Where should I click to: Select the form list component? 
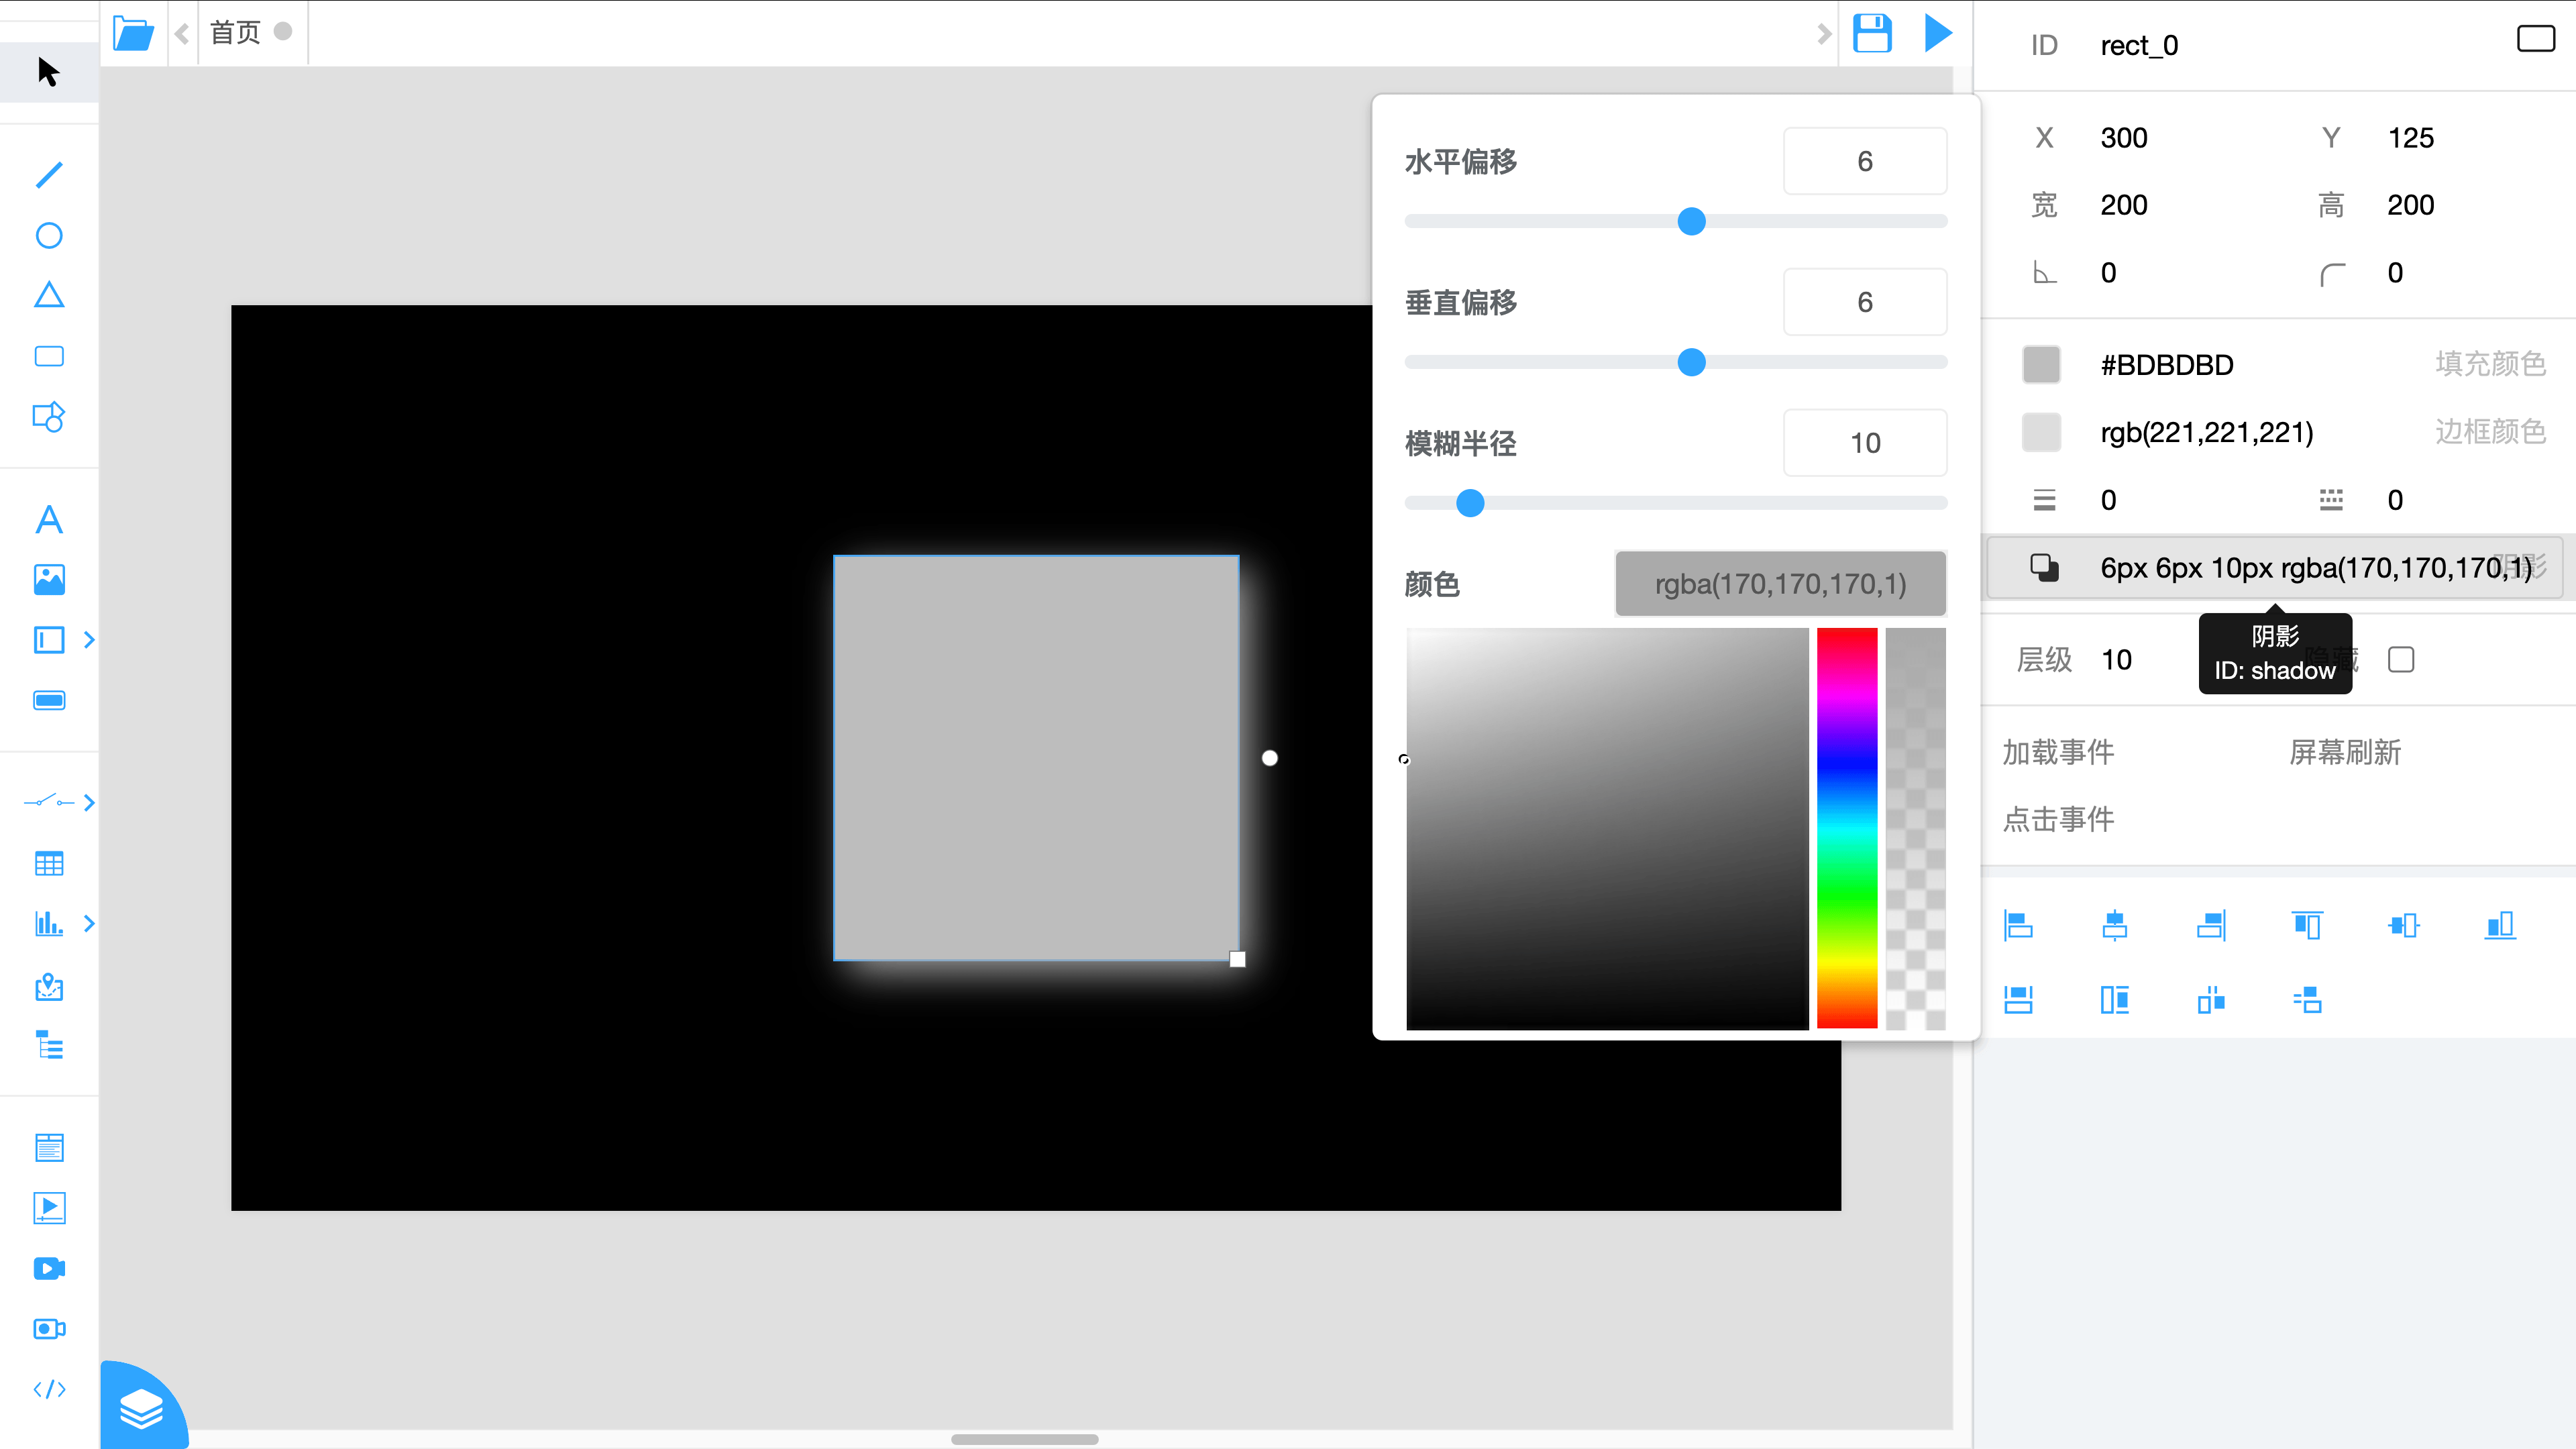click(49, 1148)
